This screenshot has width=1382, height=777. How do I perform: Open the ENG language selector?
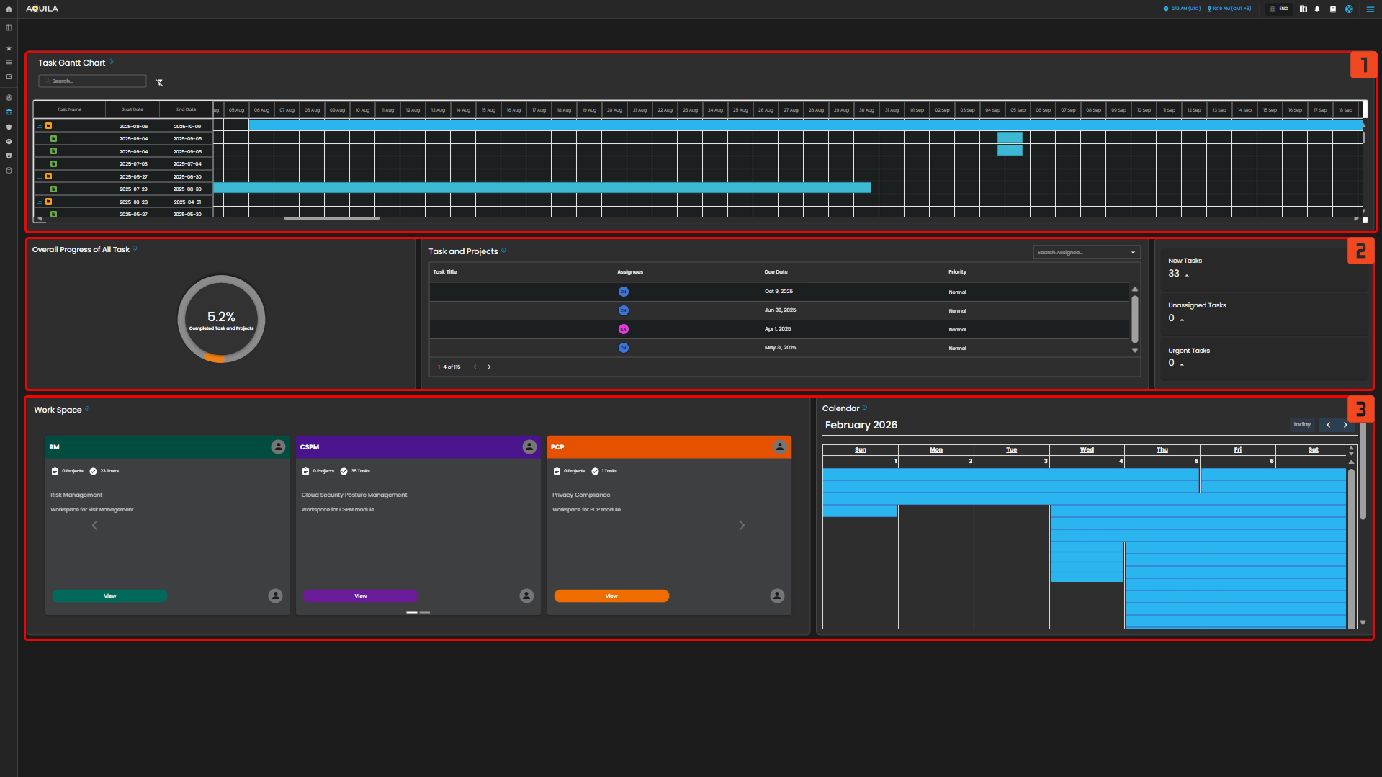click(x=1279, y=9)
